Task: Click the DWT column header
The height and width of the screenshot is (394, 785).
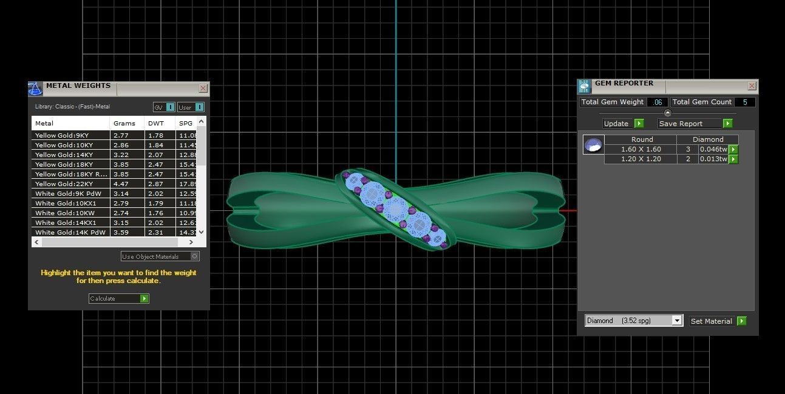Action: coord(160,123)
